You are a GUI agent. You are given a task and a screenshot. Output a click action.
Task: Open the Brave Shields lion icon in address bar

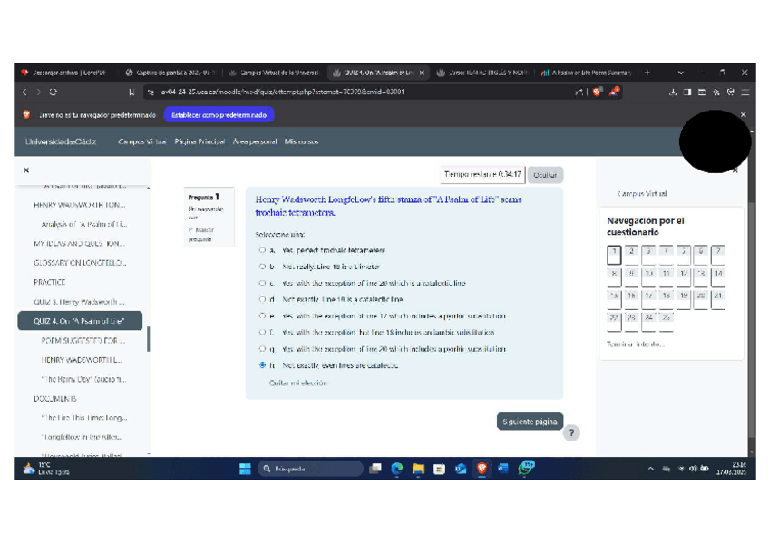[x=597, y=92]
